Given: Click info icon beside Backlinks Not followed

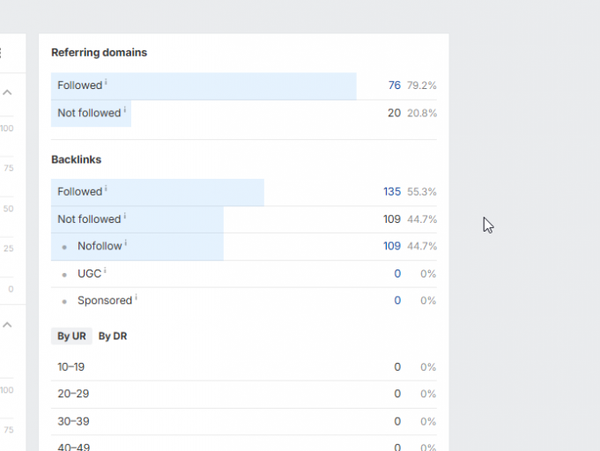Looking at the screenshot, I should pos(125,216).
